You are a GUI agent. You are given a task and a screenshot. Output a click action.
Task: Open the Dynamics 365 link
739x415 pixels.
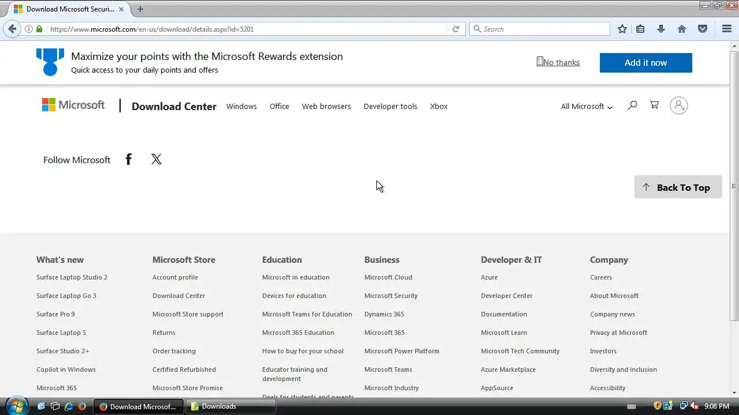coord(384,314)
